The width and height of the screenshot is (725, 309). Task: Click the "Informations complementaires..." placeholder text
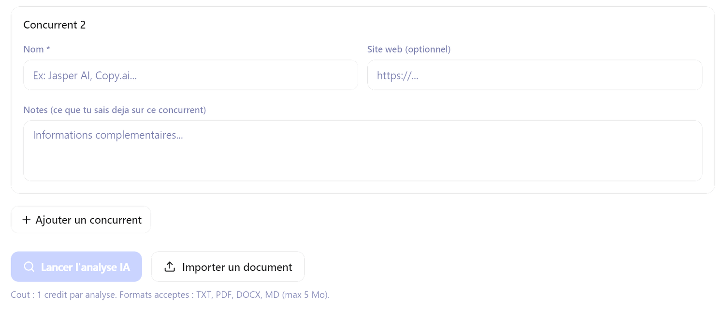[x=108, y=135]
